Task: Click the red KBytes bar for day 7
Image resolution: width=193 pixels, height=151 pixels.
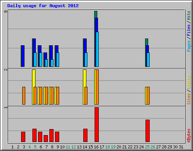Action: click(x=46, y=139)
